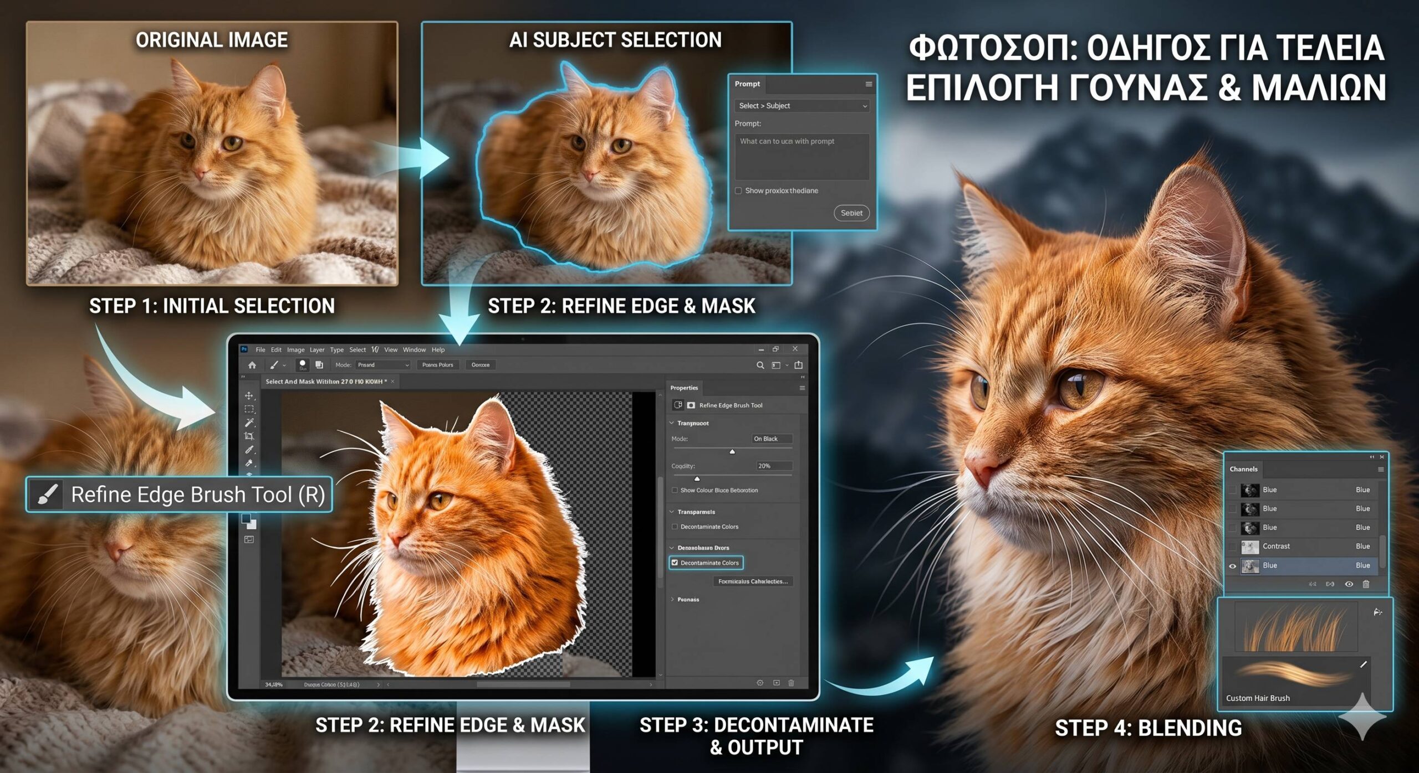
Task: Select the Move tool in toolbar
Action: pyautogui.click(x=249, y=395)
